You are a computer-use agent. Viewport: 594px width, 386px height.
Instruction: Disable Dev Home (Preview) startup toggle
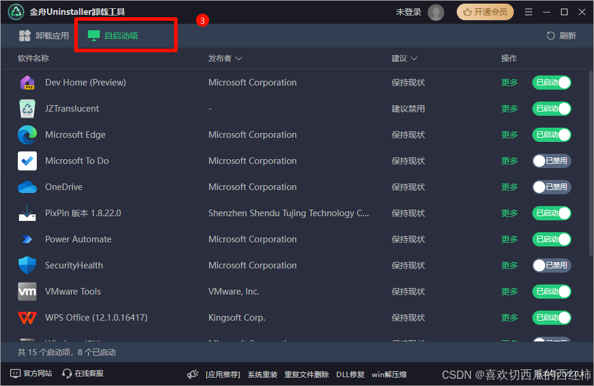(552, 83)
